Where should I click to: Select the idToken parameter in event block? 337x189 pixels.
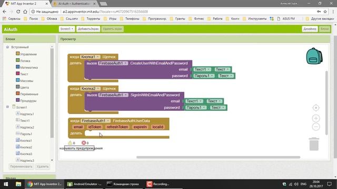[95, 127]
